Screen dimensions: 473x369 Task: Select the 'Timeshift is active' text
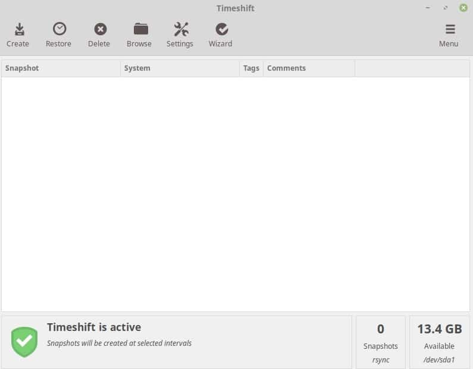click(94, 327)
